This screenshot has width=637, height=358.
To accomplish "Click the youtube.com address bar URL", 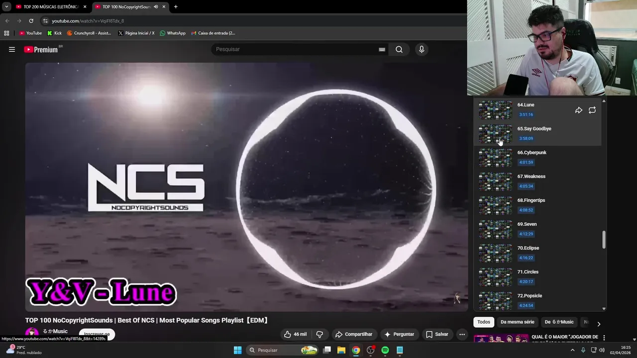I will pos(88,21).
